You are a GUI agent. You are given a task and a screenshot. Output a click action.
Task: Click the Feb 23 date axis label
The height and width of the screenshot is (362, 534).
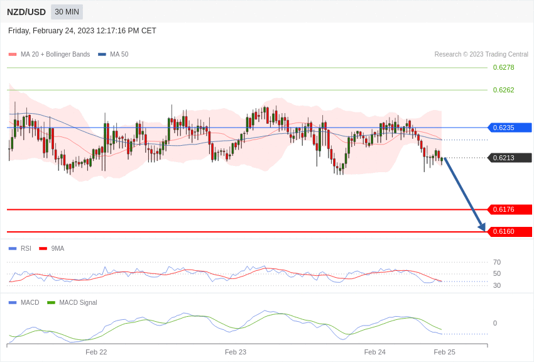(x=236, y=352)
